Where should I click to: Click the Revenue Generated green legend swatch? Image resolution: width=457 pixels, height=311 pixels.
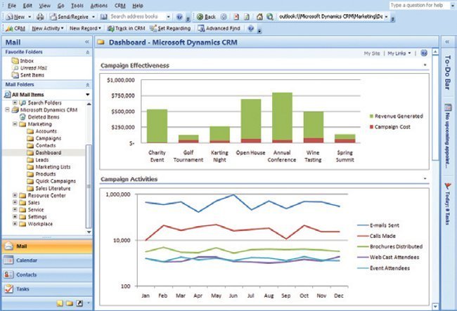tap(370, 117)
